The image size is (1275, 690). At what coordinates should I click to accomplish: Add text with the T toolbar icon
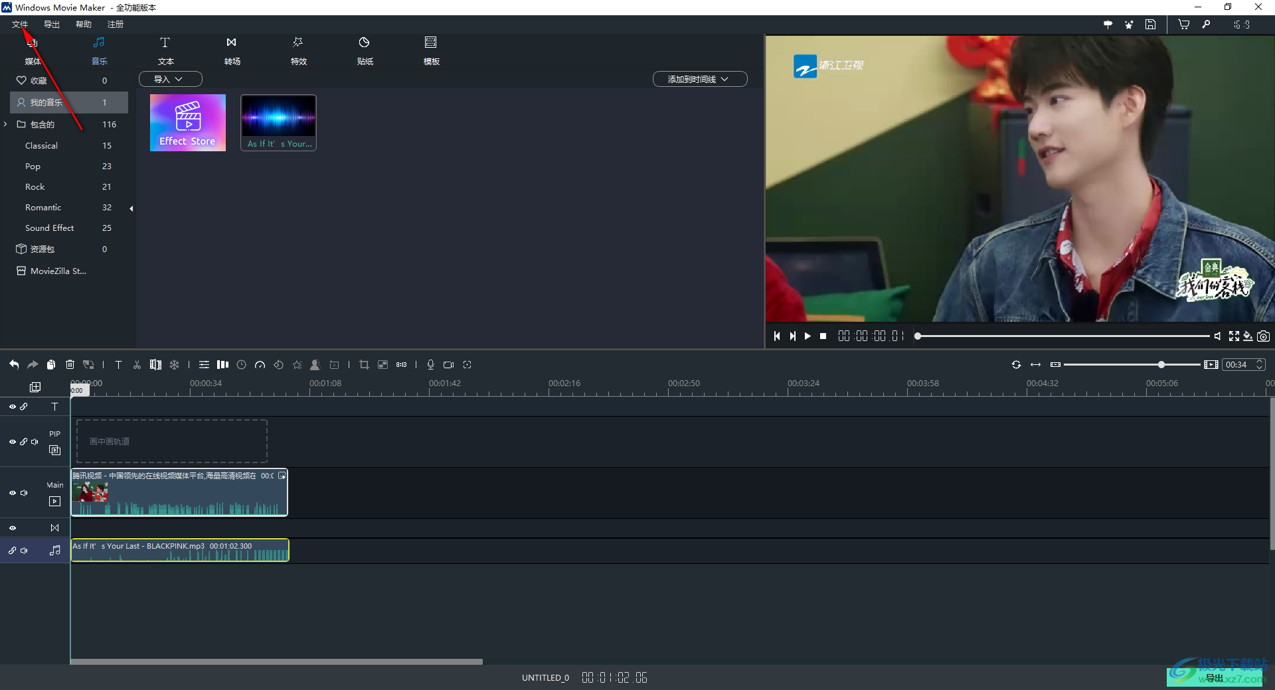pyautogui.click(x=118, y=364)
